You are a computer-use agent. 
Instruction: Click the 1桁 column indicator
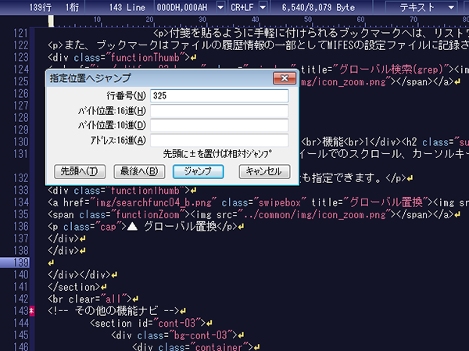[71, 7]
